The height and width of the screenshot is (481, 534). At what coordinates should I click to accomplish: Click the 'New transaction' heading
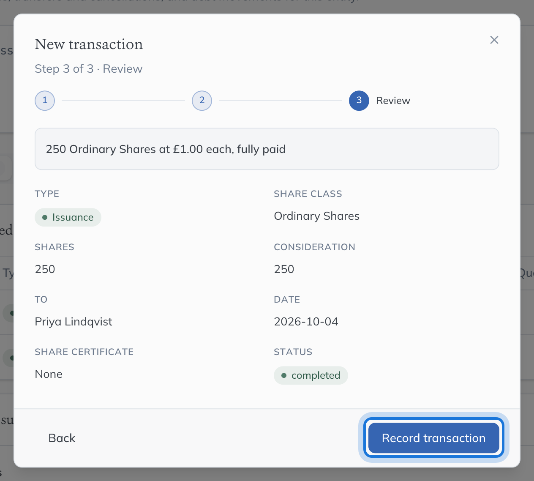tap(89, 44)
